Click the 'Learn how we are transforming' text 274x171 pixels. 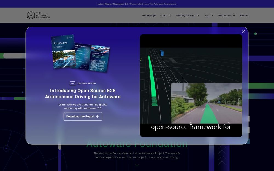click(x=83, y=106)
